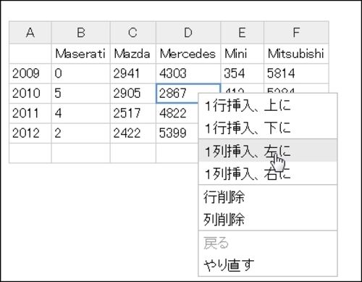Choose '行削除' to delete row
This screenshot has height=282, width=362.
point(268,197)
